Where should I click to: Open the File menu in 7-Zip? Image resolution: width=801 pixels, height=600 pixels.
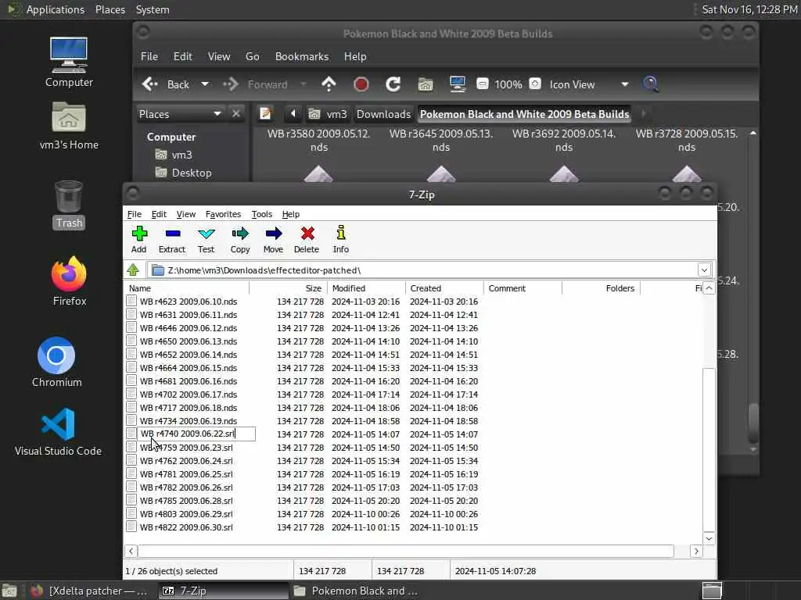coord(135,214)
